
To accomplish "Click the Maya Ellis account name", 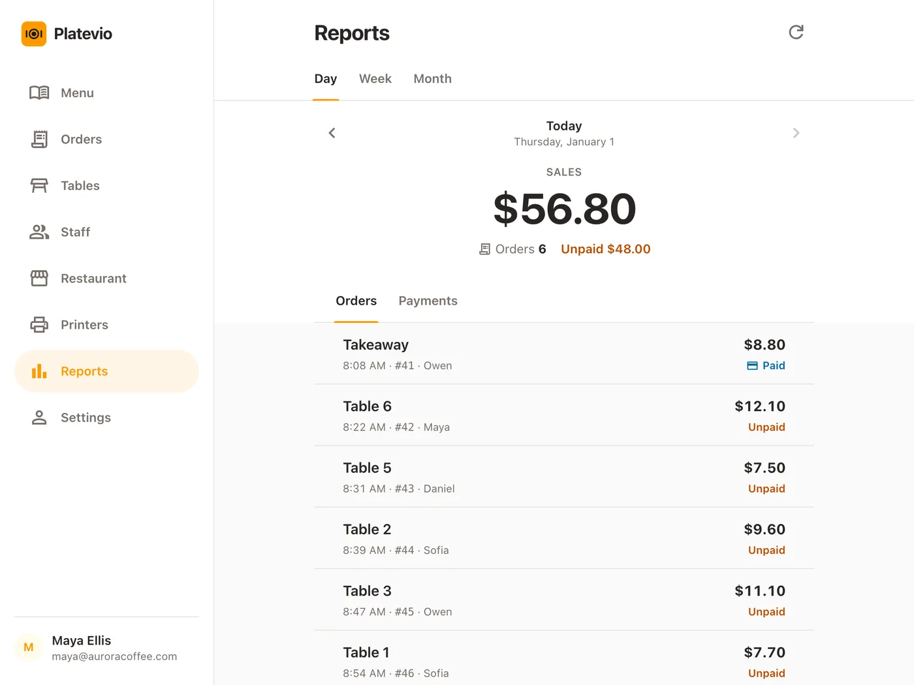I will (82, 641).
